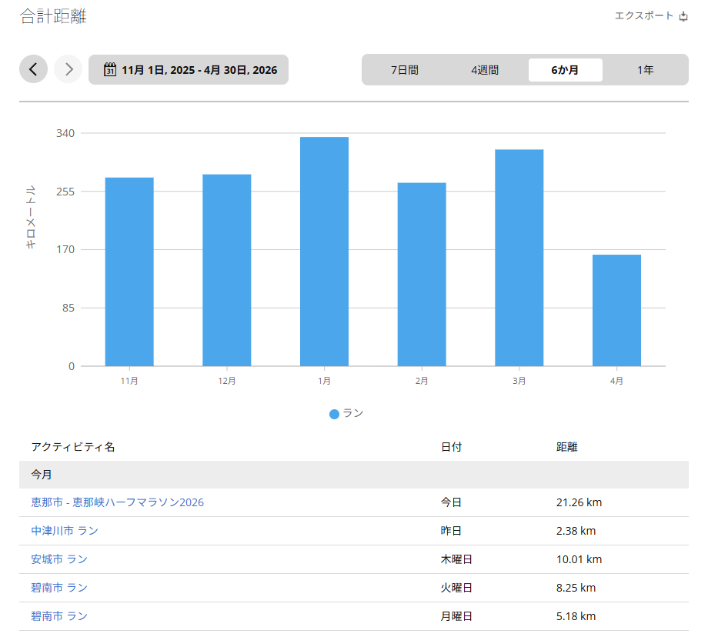Screen dimensions: 708x637
Task: Click the 5.18 km distance value
Action: pos(576,616)
